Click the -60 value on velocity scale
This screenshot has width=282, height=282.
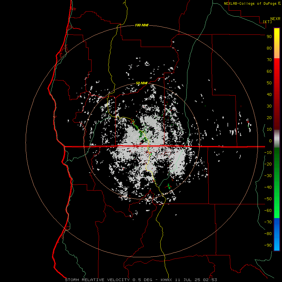268,211
